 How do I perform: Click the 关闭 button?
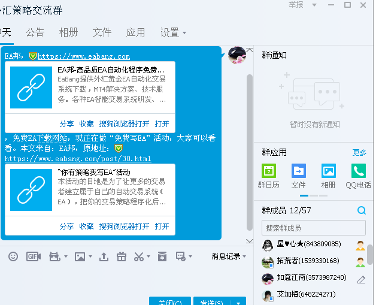click(170, 301)
